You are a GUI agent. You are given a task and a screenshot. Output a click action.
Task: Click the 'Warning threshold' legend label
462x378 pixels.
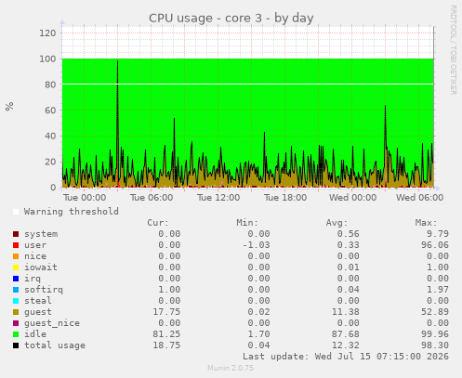click(x=72, y=212)
